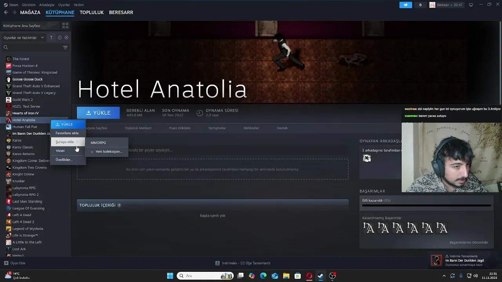Open Microsoft Edge from the taskbar
The image size is (502, 282).
(263, 276)
